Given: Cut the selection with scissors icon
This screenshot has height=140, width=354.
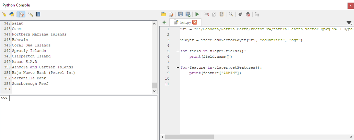Looking at the screenshot, I should (207, 15).
